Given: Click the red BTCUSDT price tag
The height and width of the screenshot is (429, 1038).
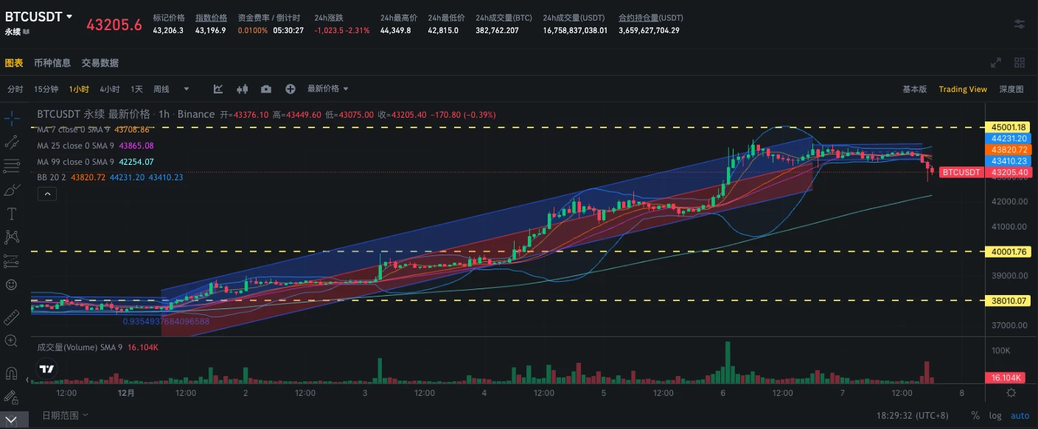Looking at the screenshot, I should pyautogui.click(x=962, y=172).
